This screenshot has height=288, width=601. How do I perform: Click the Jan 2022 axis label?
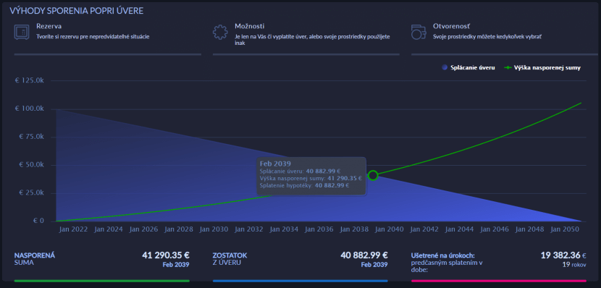point(74,229)
